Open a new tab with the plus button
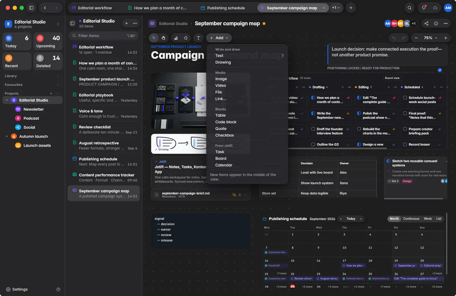 [x=351, y=8]
